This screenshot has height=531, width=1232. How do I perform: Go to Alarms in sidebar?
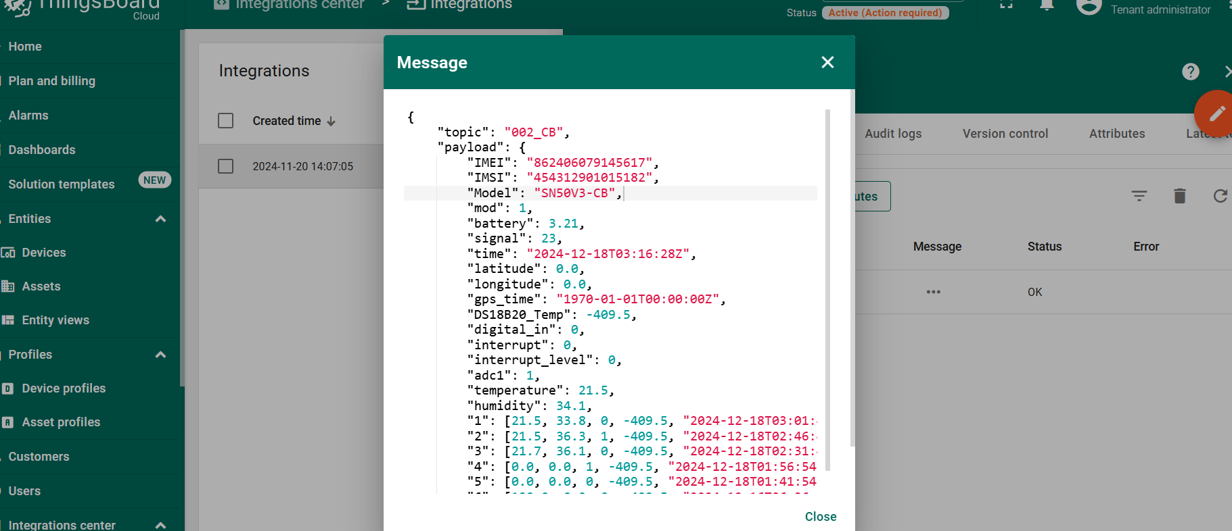(x=28, y=116)
